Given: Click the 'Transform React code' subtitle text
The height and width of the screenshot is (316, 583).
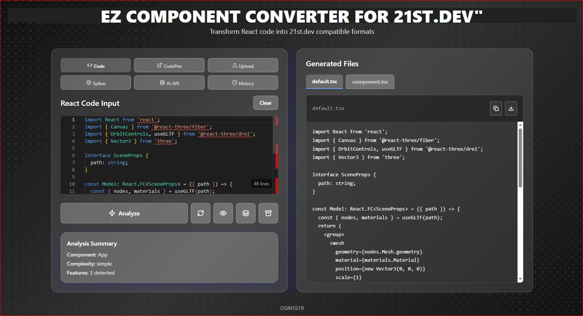Looking at the screenshot, I should point(292,31).
